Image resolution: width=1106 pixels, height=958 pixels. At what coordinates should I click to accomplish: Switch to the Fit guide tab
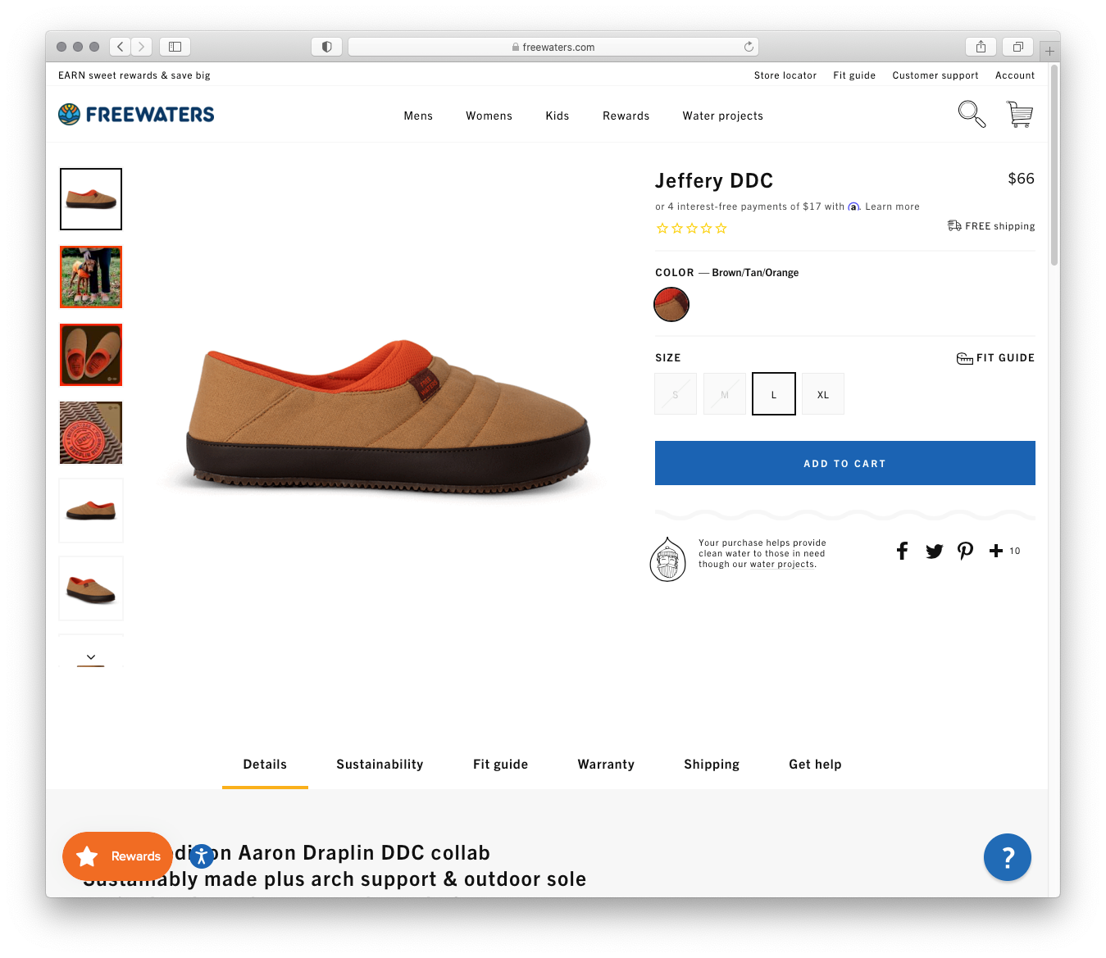tap(500, 765)
